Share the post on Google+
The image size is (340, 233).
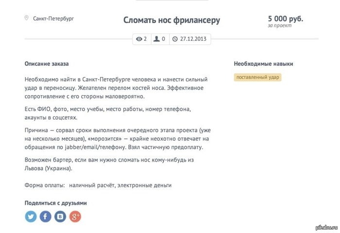pos(75,216)
